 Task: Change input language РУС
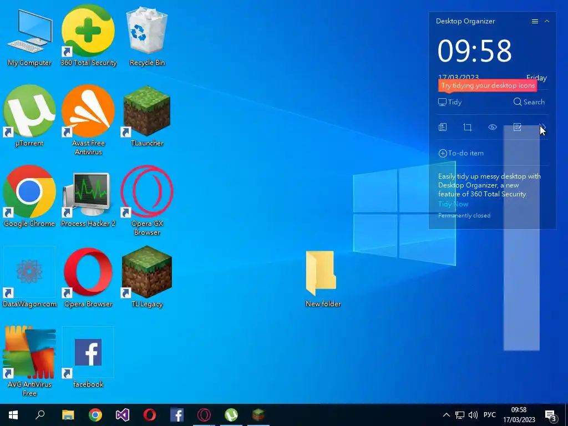point(490,415)
